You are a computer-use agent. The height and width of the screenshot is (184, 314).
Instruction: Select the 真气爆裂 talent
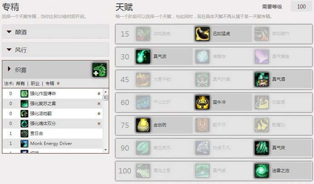tap(282, 57)
